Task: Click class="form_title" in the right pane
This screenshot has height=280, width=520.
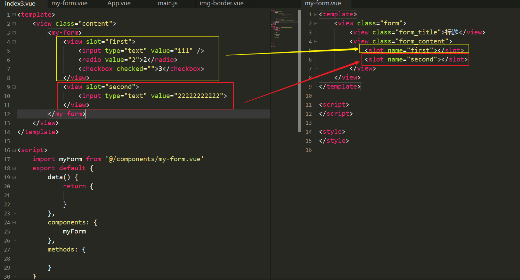Action: pyautogui.click(x=407, y=33)
